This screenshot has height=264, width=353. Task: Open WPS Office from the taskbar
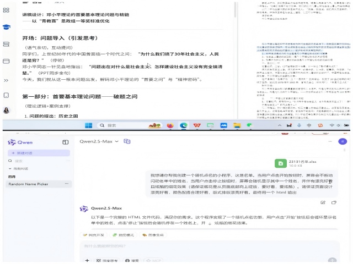pos(197,125)
